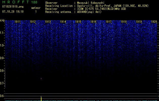Click the 0.6 kHz frequency label

click(2, 96)
